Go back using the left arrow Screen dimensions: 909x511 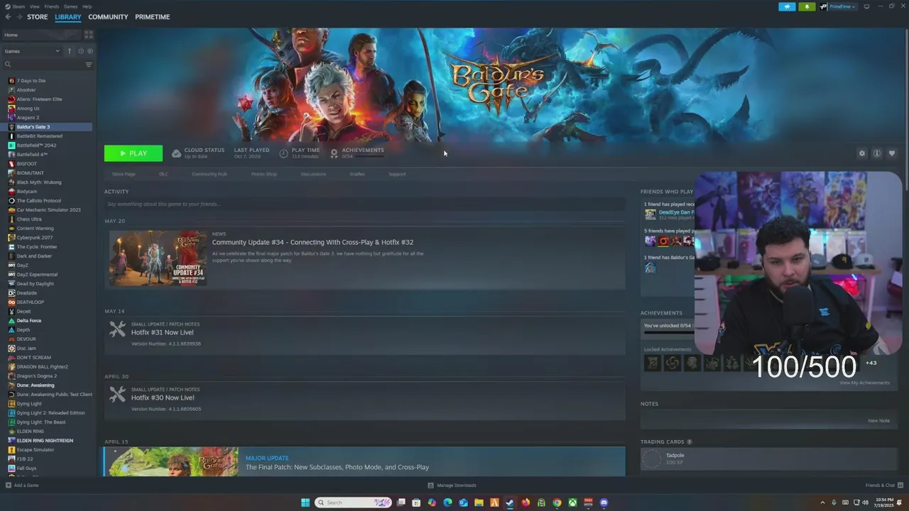click(8, 17)
